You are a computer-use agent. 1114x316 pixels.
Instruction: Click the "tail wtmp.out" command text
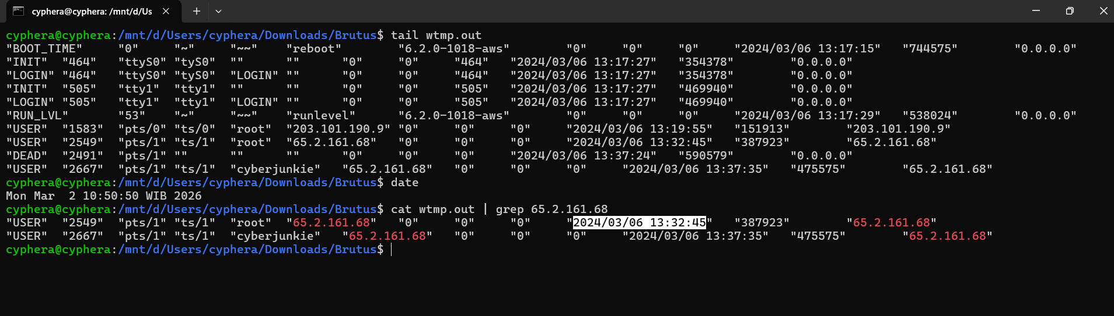(x=436, y=35)
